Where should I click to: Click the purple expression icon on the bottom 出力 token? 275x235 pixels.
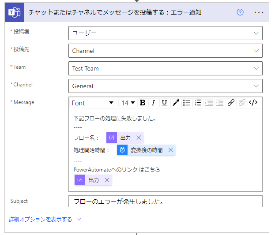point(80,180)
